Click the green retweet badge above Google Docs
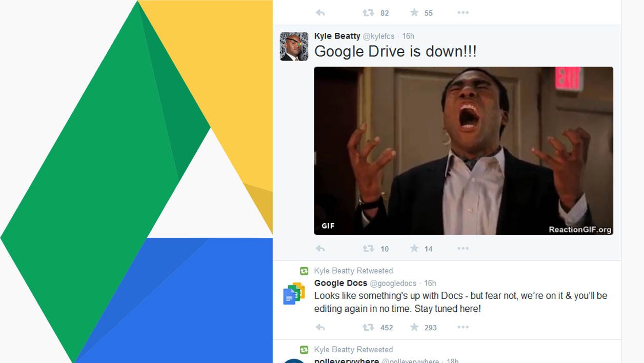This screenshot has width=644, height=363. click(304, 271)
